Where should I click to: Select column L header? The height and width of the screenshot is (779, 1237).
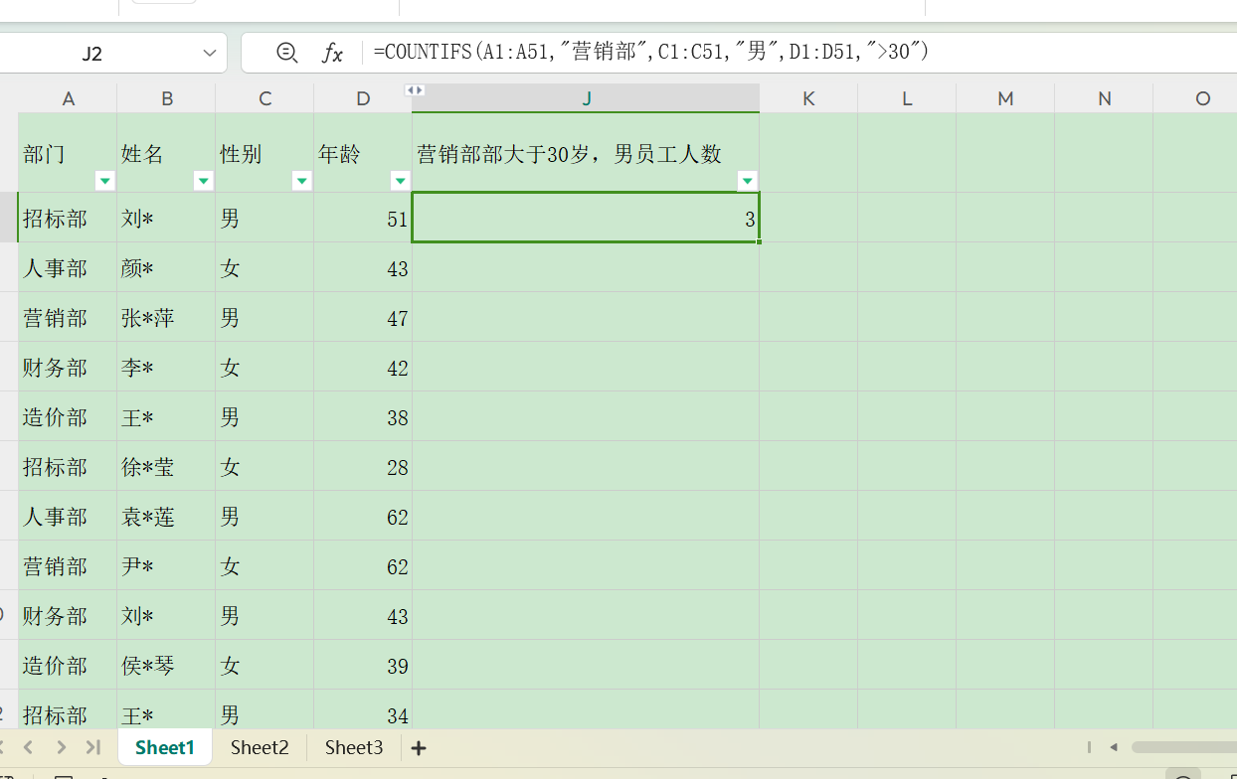(x=907, y=98)
